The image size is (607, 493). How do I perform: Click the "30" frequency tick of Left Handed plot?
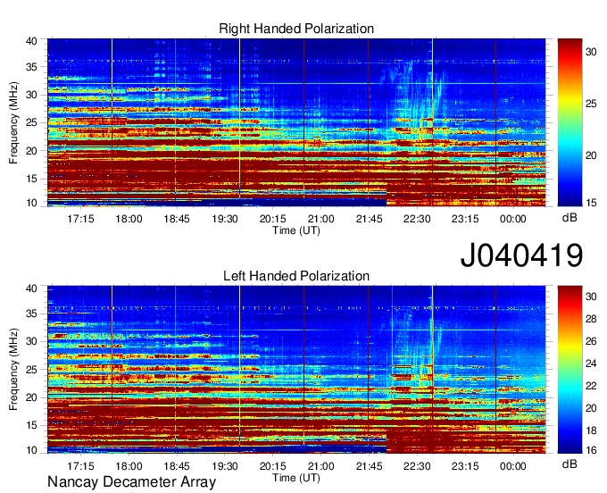[31, 341]
